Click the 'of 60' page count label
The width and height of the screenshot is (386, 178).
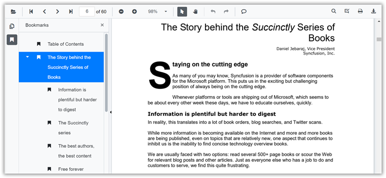101,12
